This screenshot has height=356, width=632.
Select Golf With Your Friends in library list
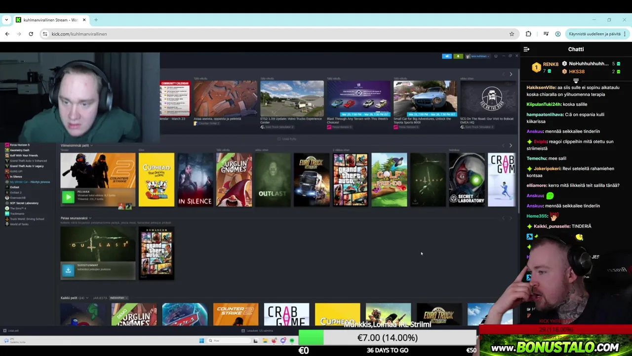[24, 155]
